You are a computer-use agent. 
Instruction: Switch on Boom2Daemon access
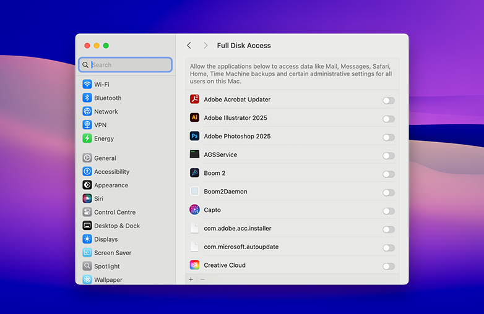389,193
